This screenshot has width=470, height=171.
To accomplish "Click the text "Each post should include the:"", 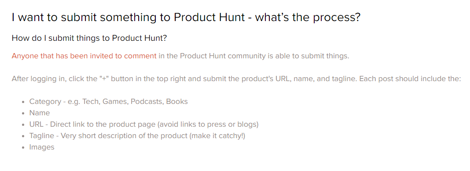I will [x=410, y=79].
